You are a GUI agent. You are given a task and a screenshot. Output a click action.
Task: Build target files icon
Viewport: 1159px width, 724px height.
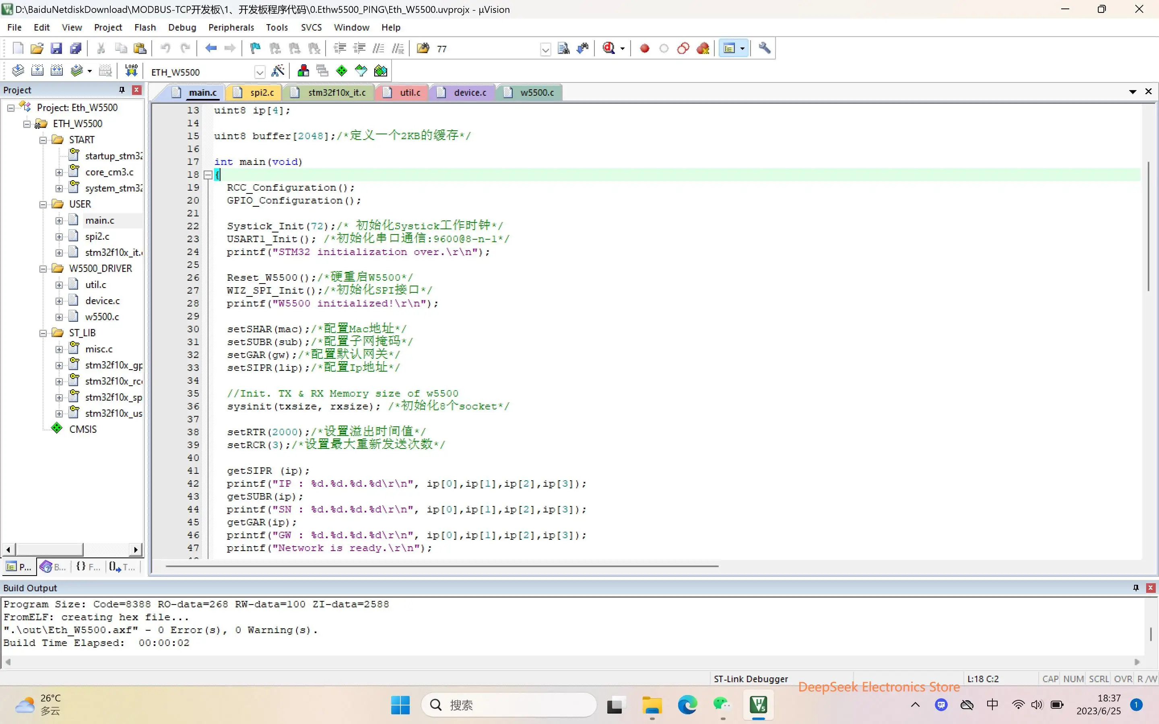(37, 71)
